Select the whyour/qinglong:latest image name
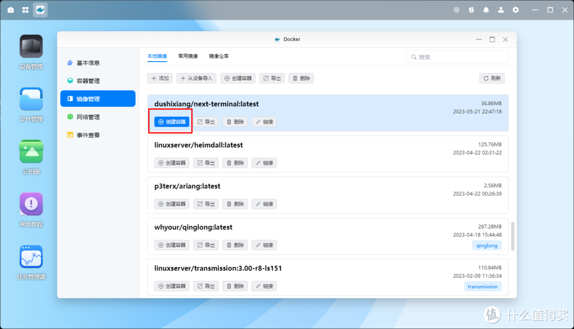Viewport: 574px width, 329px height. pyautogui.click(x=193, y=227)
